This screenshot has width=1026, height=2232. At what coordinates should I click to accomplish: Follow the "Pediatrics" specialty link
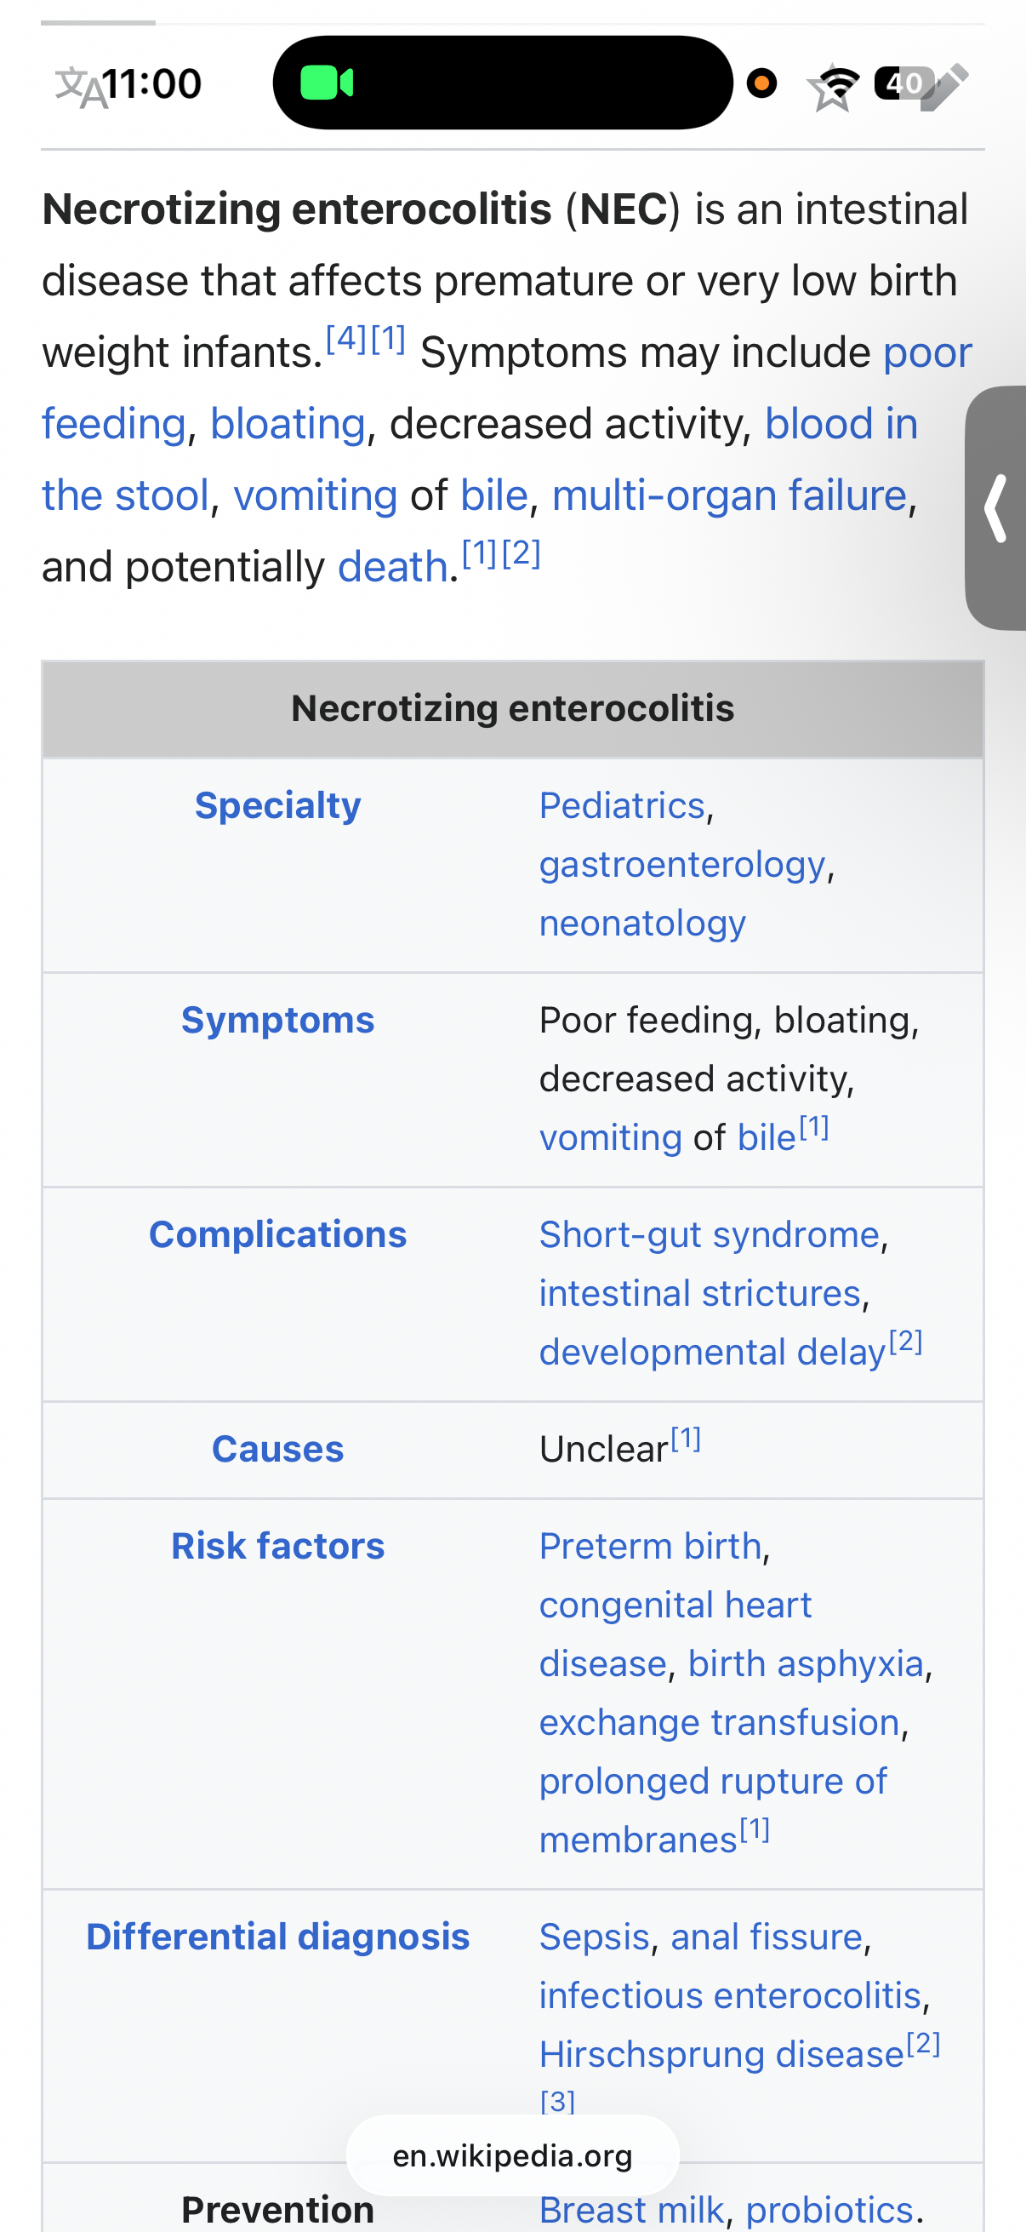pos(622,806)
